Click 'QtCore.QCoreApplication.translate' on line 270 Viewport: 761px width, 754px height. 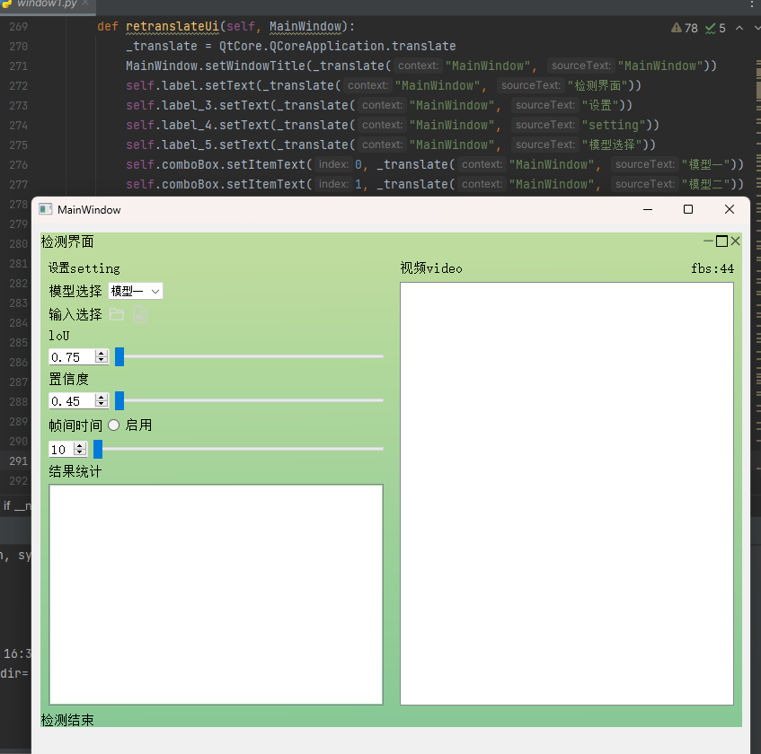point(337,46)
